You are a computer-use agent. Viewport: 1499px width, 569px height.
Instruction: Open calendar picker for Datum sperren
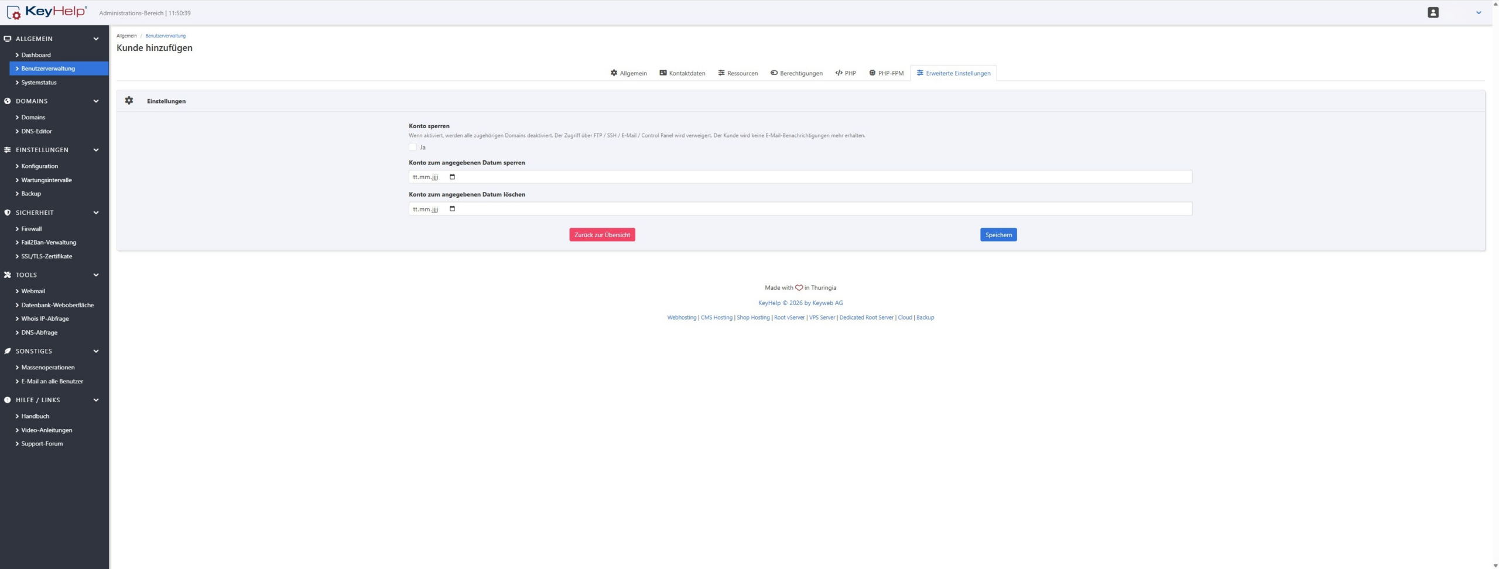[x=452, y=177]
